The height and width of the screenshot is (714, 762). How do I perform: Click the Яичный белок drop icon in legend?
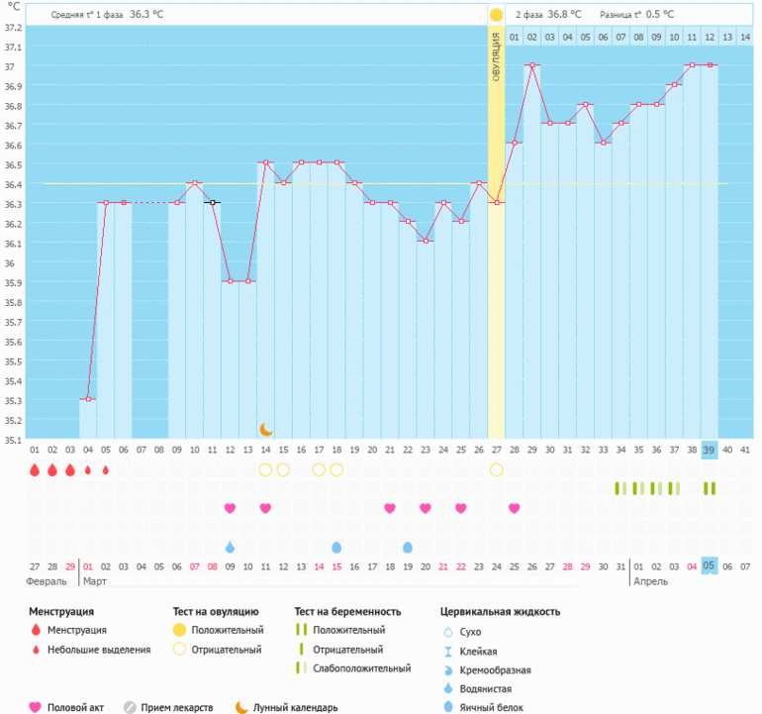pos(446,707)
